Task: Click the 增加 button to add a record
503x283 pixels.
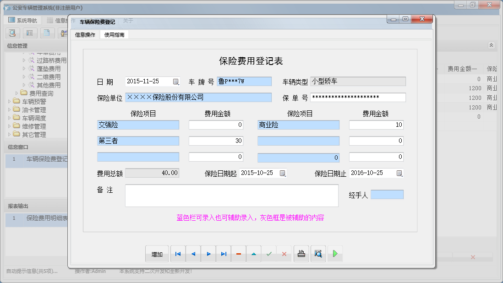Action: 157,253
